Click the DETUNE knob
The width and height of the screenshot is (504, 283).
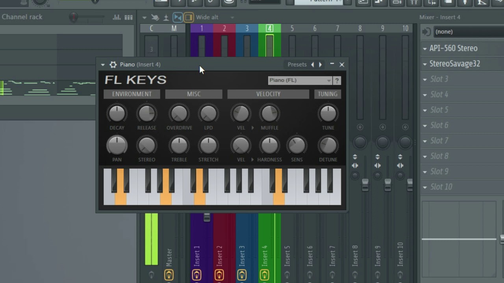click(328, 145)
